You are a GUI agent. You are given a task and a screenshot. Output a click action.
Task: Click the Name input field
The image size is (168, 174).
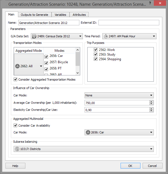click(x=49, y=23)
